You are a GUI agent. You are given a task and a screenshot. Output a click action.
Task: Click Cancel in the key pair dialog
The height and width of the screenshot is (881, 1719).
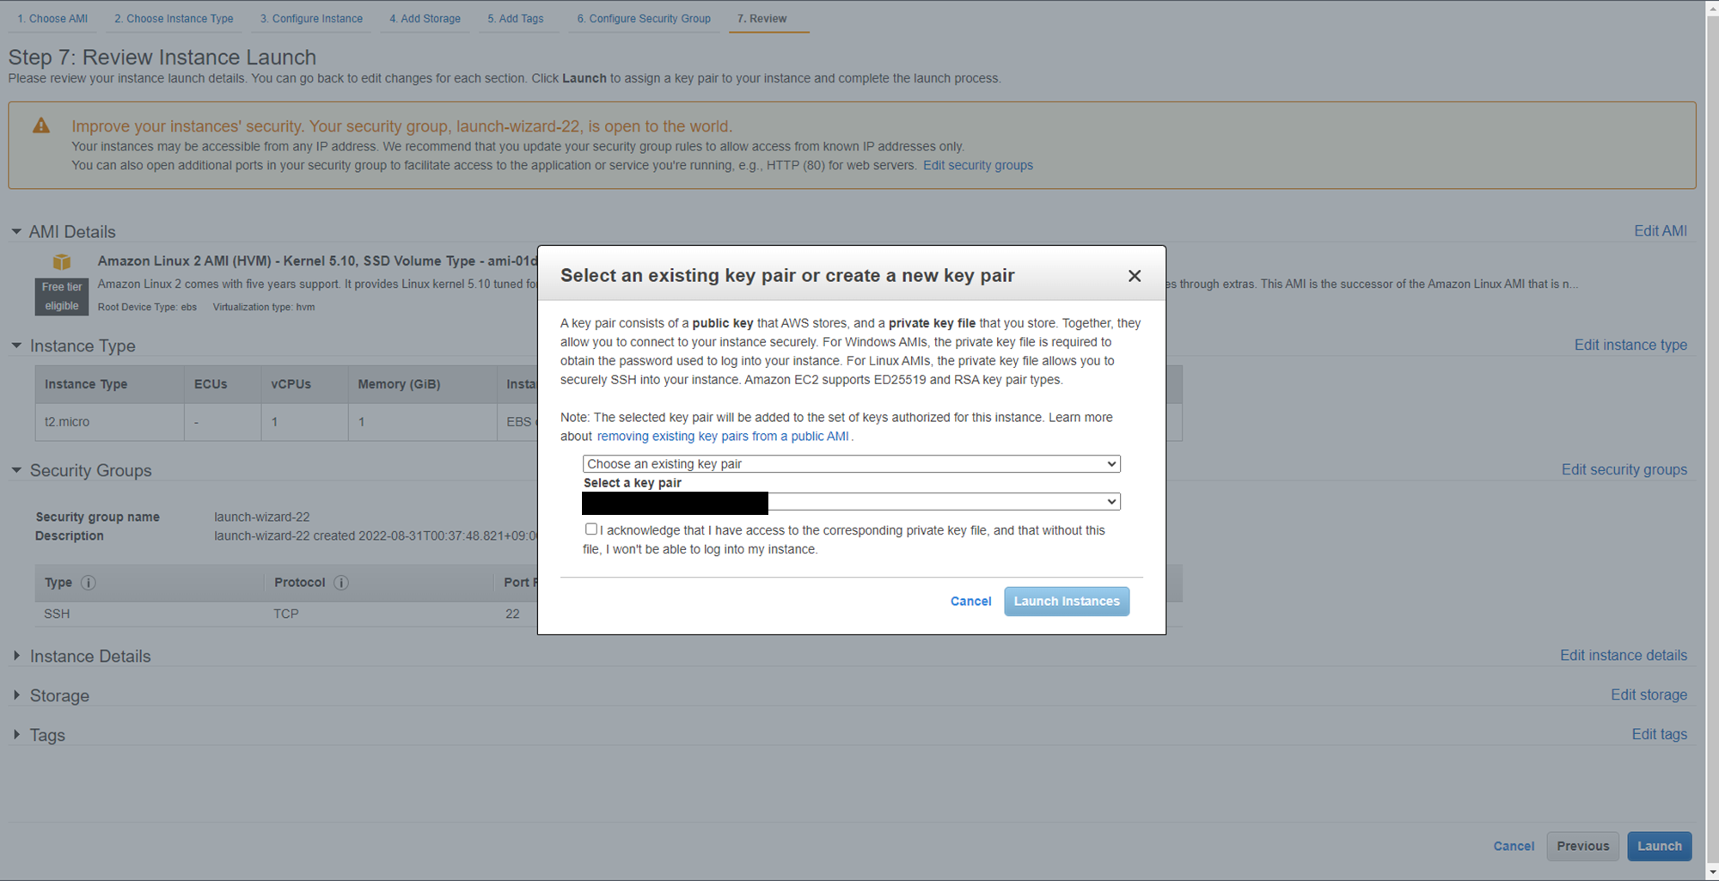[x=970, y=602]
